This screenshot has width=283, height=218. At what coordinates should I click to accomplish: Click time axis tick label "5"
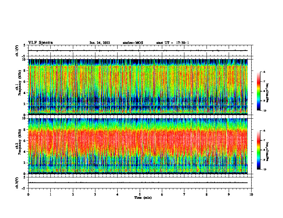coord(140,194)
